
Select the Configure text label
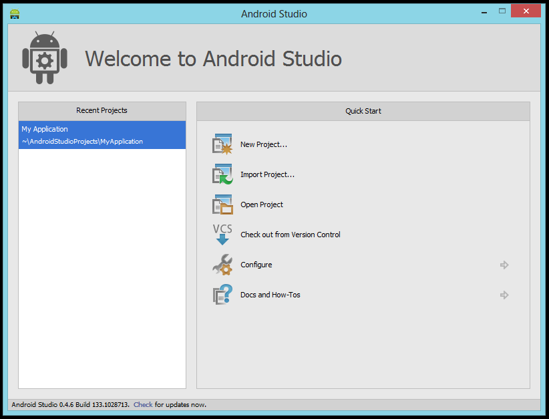[256, 265]
